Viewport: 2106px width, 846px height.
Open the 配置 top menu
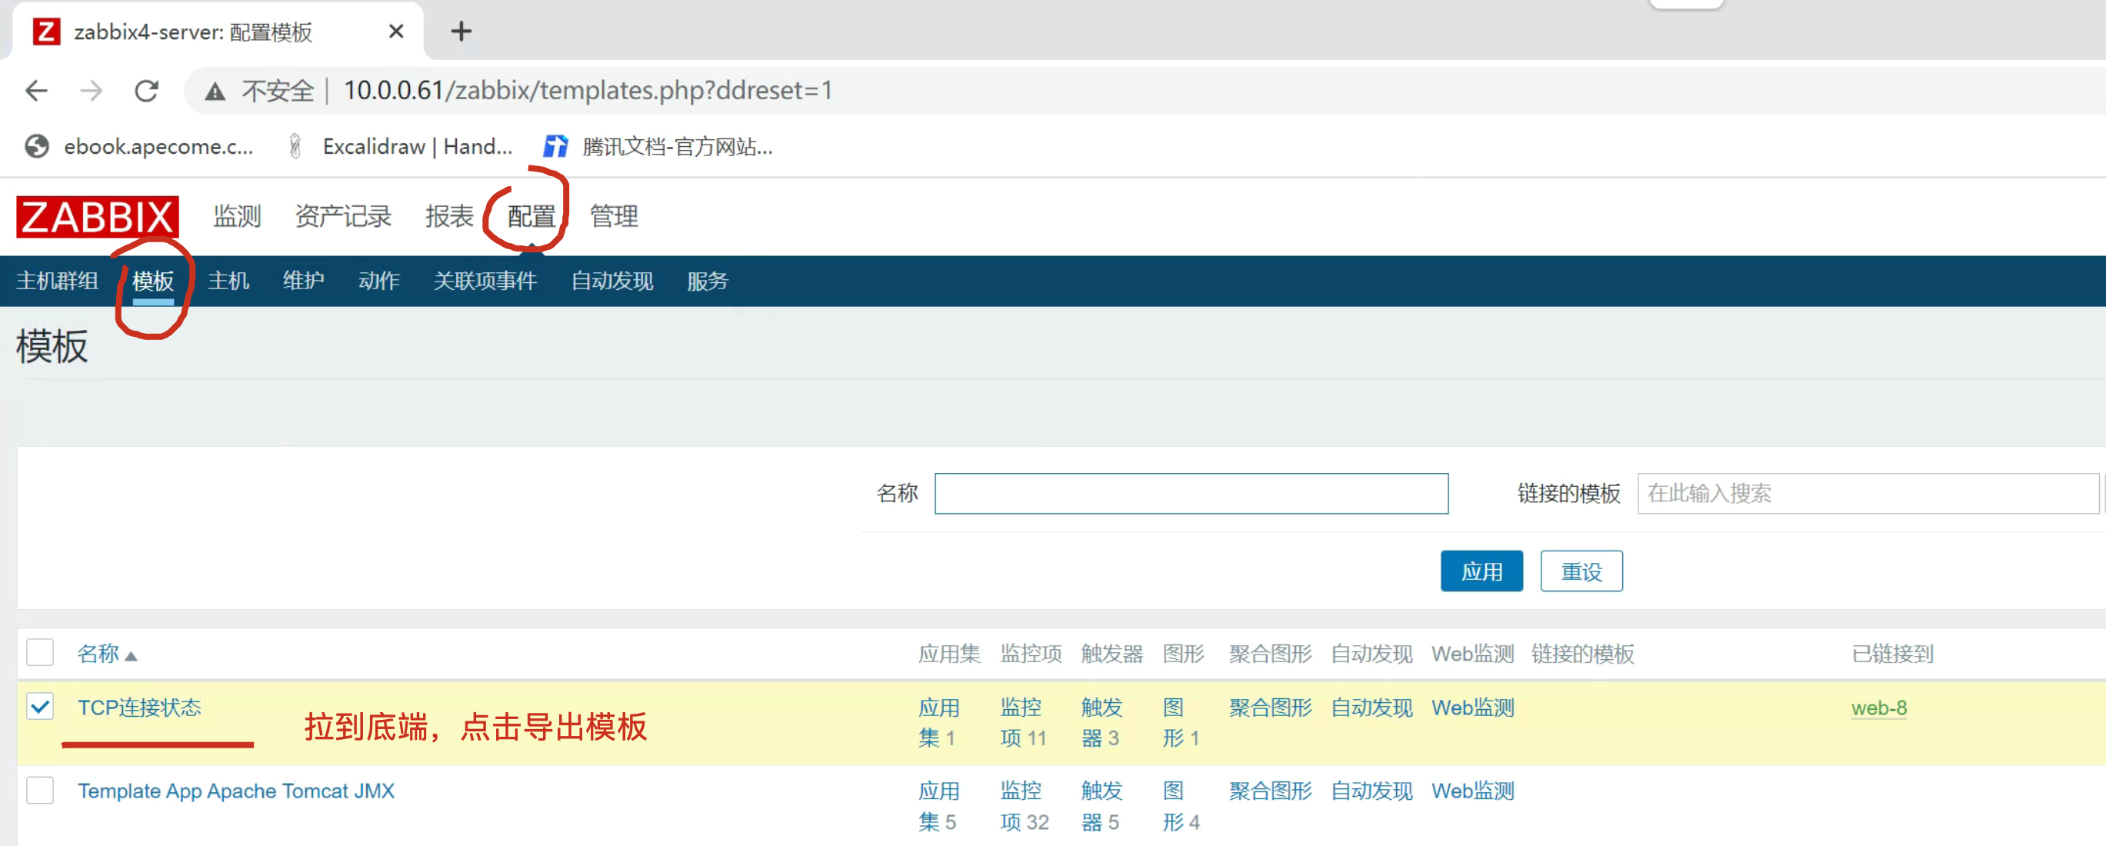coord(531,217)
